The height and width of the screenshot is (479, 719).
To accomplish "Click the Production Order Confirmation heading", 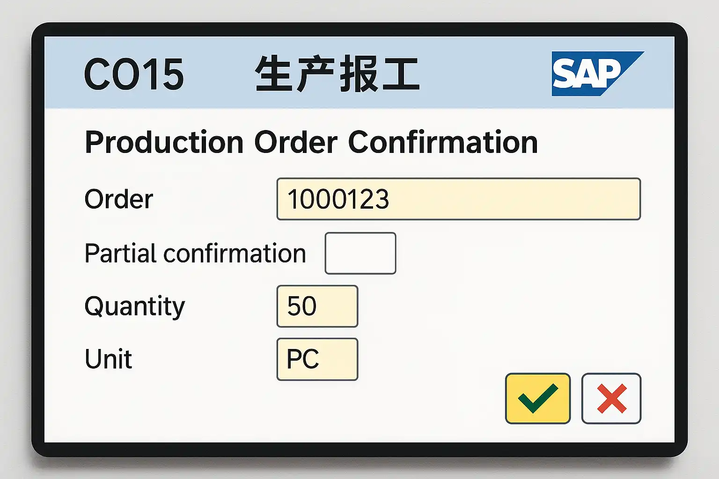I will (311, 142).
